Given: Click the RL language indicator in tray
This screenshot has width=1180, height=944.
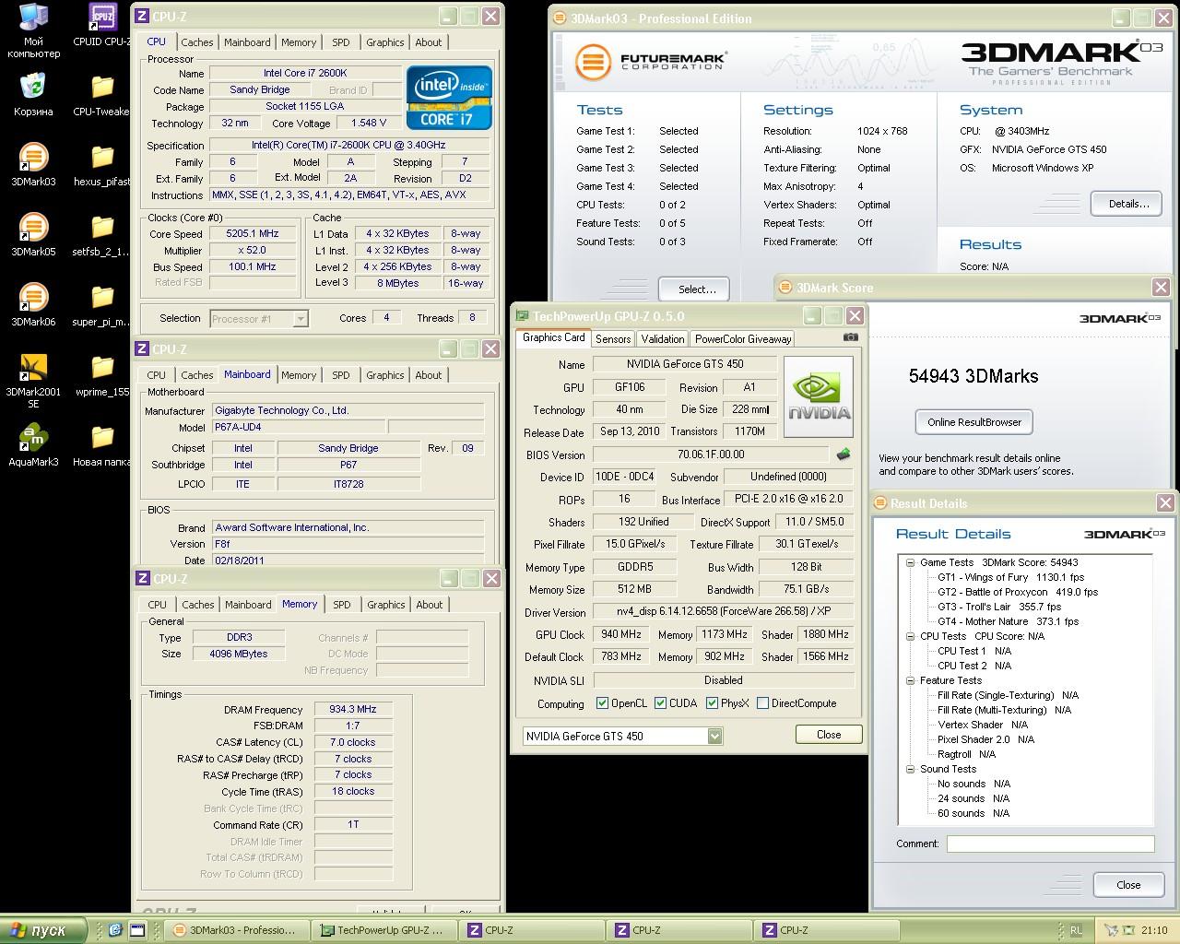Looking at the screenshot, I should (1077, 930).
